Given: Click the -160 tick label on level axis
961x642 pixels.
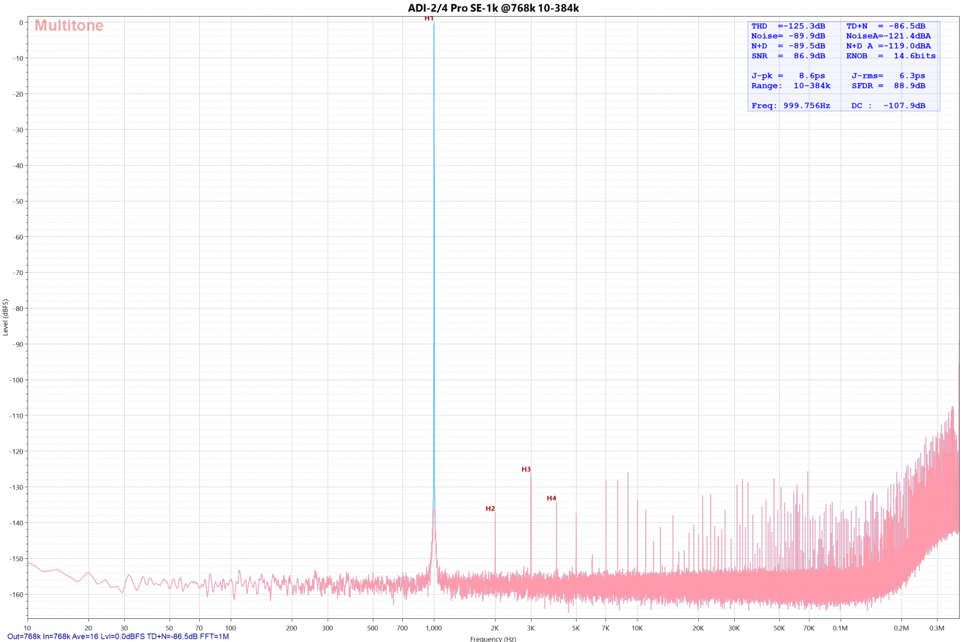Looking at the screenshot, I should pos(17,595).
